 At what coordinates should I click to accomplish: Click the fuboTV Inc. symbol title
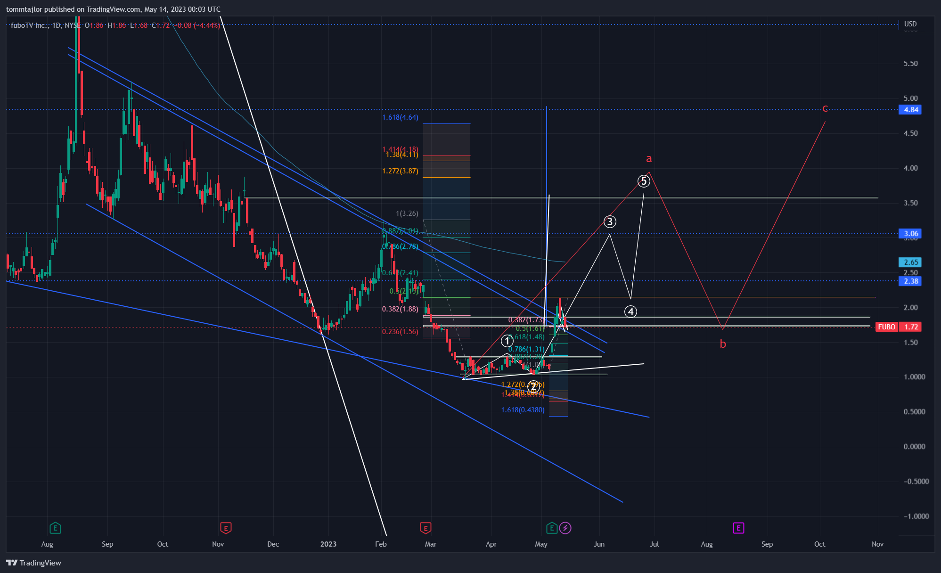point(29,25)
